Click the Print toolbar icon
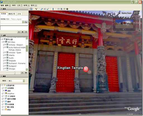143x116 pixels. coord(61,9)
